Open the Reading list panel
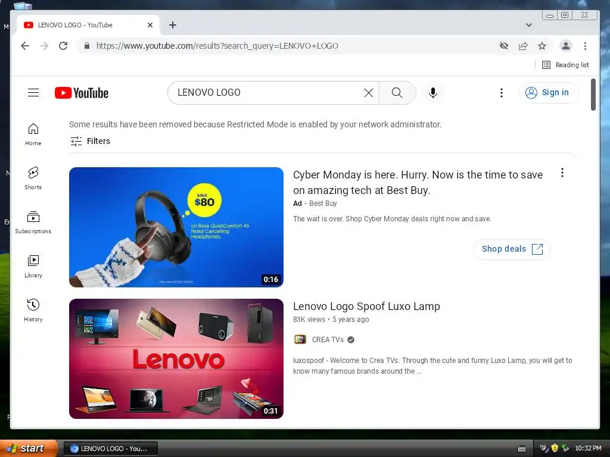This screenshot has width=610, height=457. 566,65
